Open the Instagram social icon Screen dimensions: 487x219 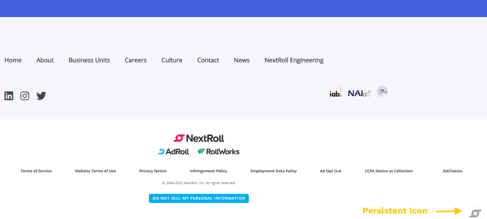point(25,96)
